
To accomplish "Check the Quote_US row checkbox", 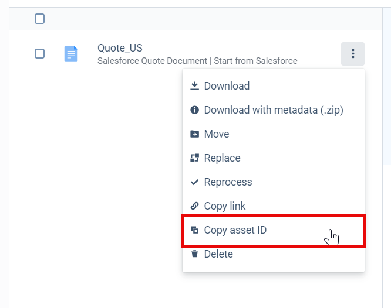I will pos(40,53).
